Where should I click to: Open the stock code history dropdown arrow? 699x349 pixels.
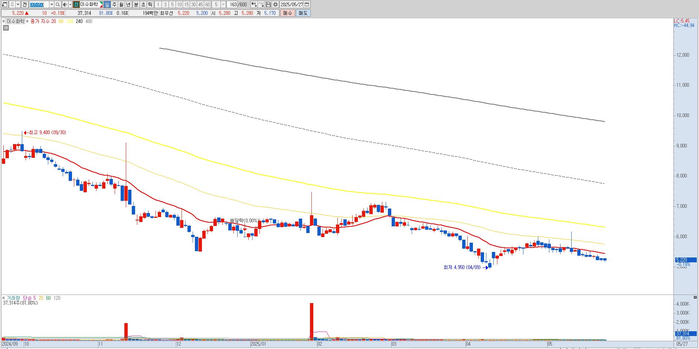pyautogui.click(x=52, y=4)
